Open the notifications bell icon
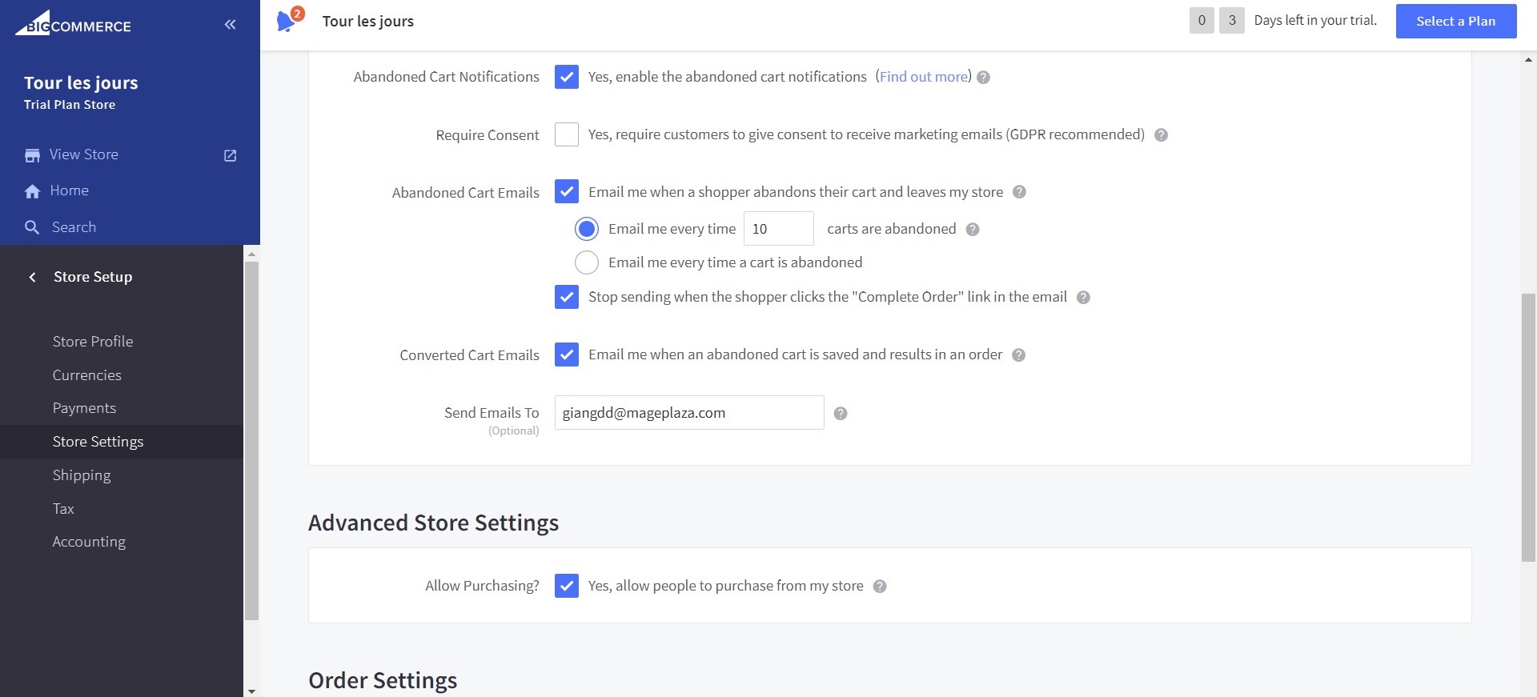This screenshot has height=697, width=1537. (286, 21)
